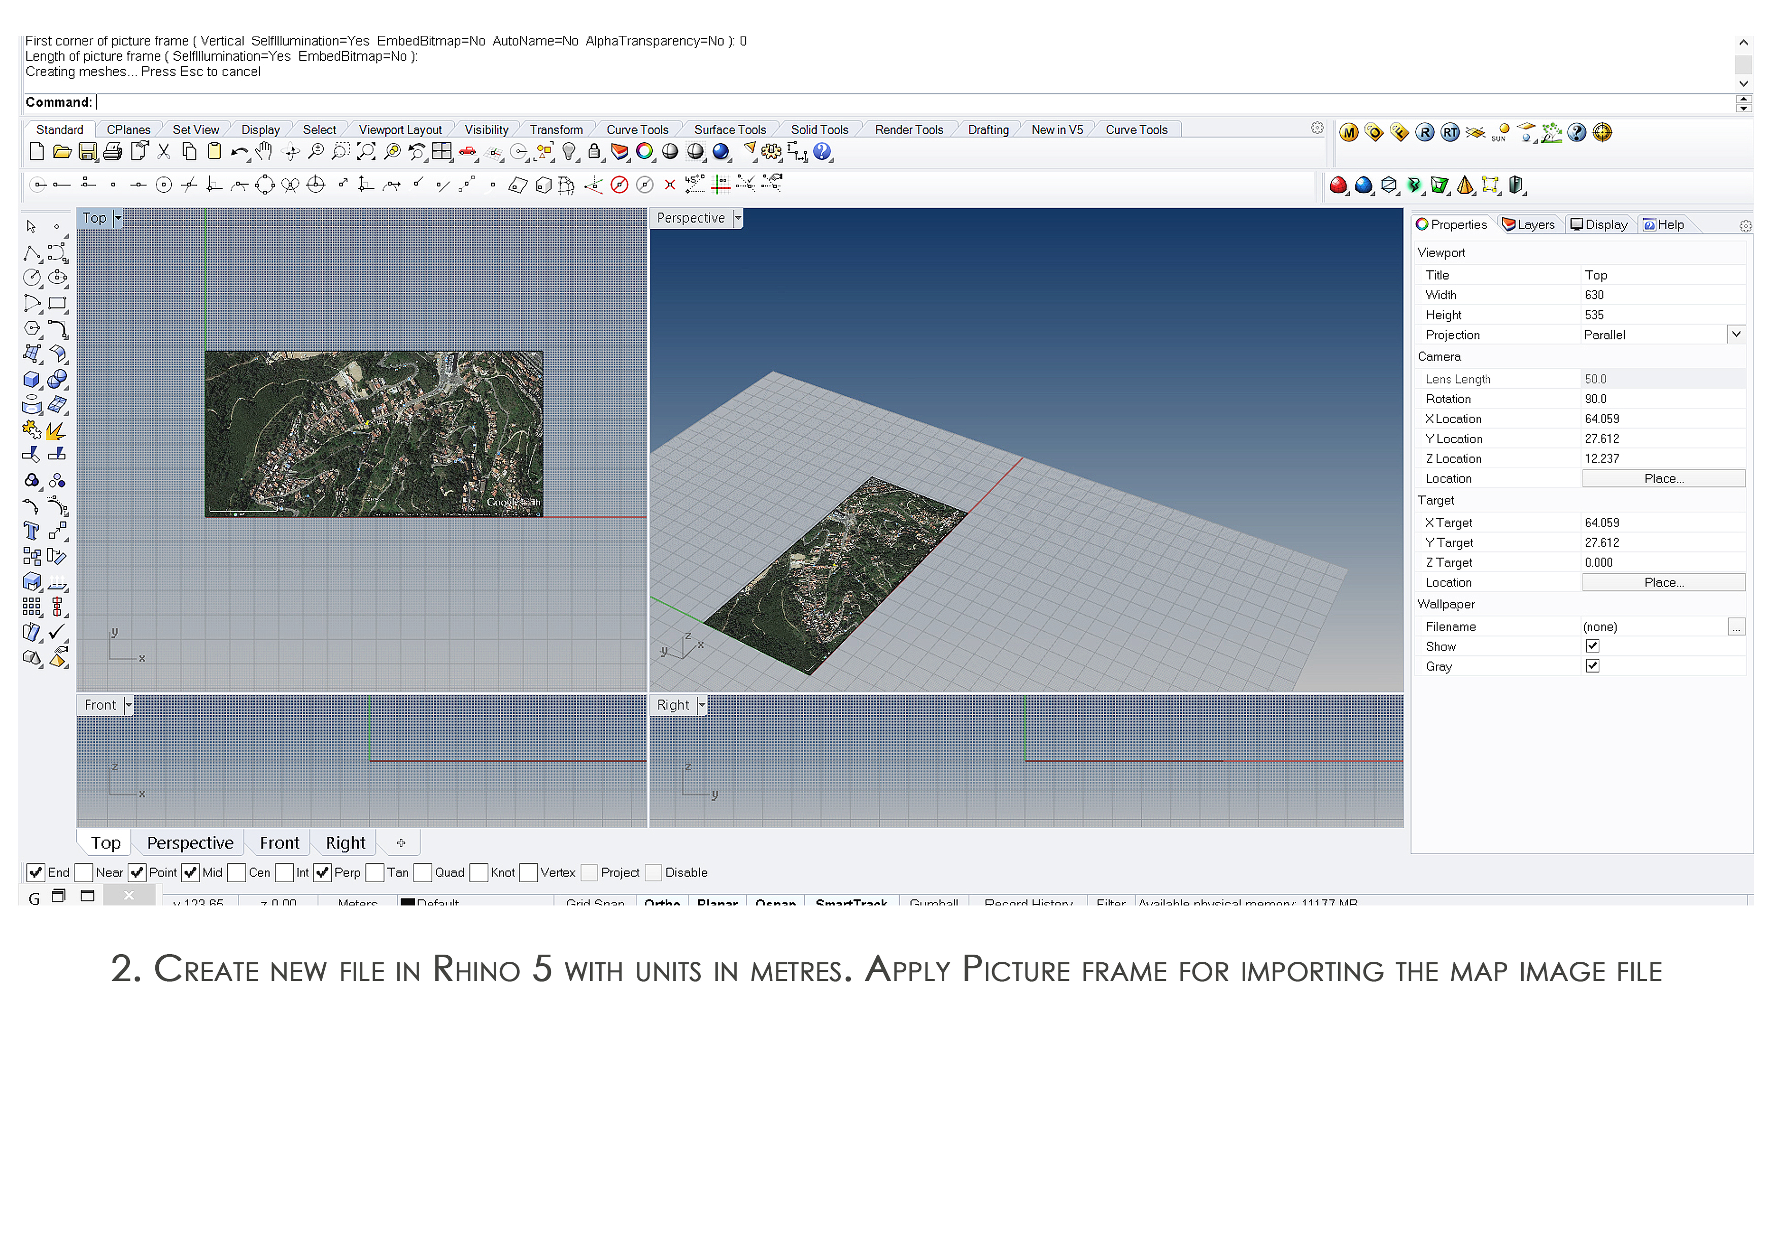Enable the Near osnap checkbox
The image size is (1780, 1258).
tap(85, 873)
